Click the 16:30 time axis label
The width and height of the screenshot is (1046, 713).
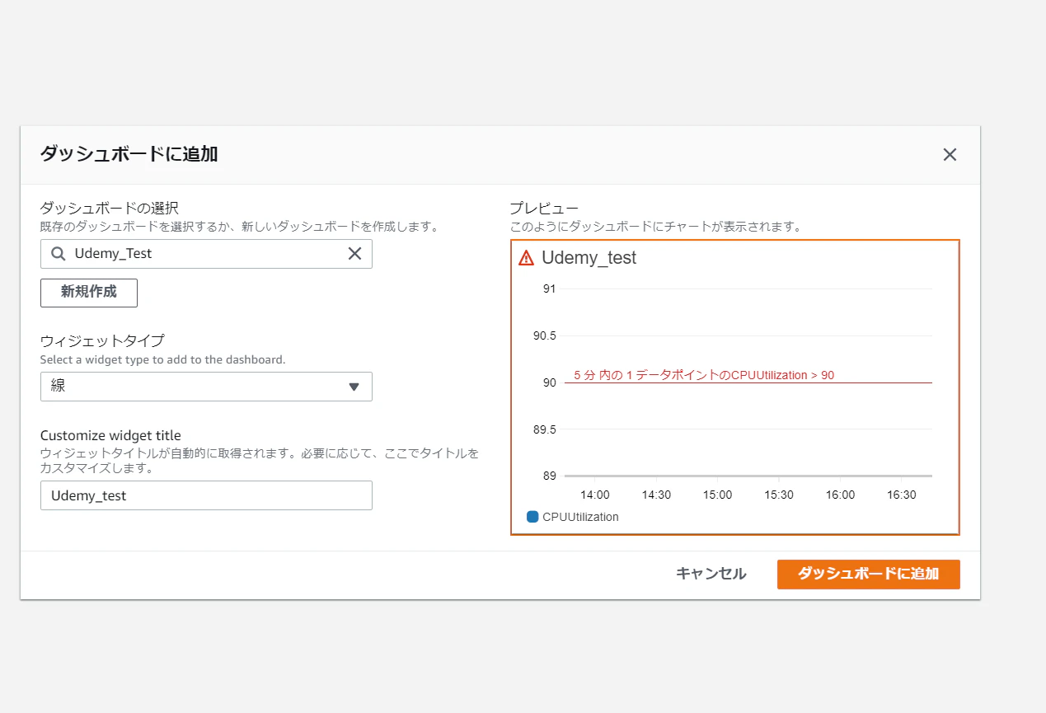click(x=901, y=495)
